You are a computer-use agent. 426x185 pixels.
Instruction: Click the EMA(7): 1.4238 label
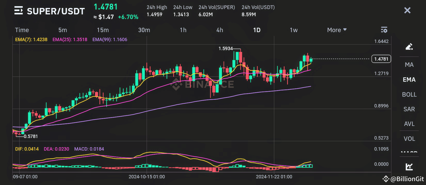[x=31, y=40]
